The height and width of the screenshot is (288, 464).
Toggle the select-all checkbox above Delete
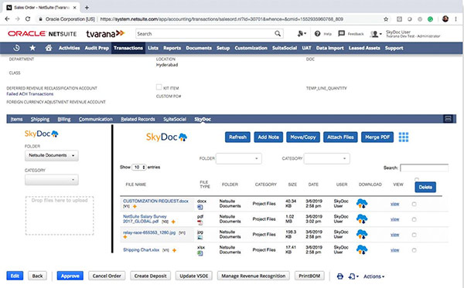pos(417,179)
